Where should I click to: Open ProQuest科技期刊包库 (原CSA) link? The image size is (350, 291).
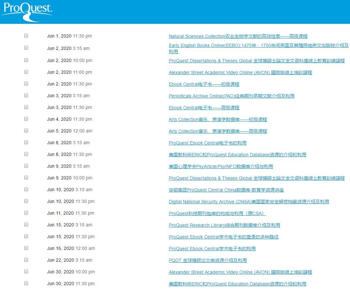pos(217,213)
